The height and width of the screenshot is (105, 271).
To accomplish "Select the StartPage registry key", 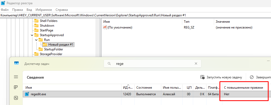I will coord(46,30).
